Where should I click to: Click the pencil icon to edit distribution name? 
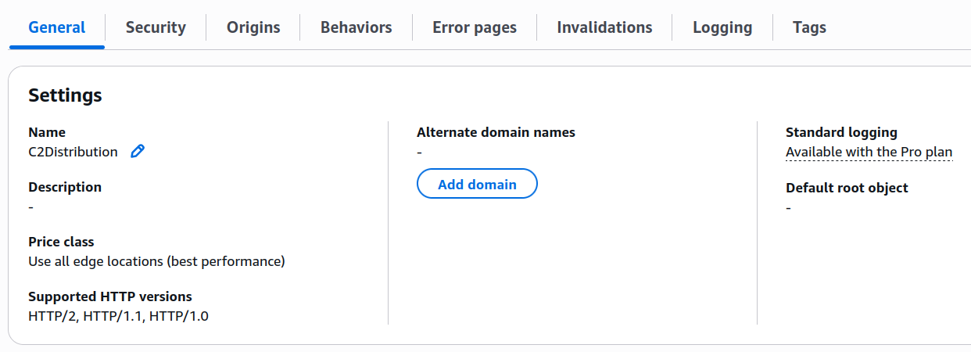click(138, 152)
